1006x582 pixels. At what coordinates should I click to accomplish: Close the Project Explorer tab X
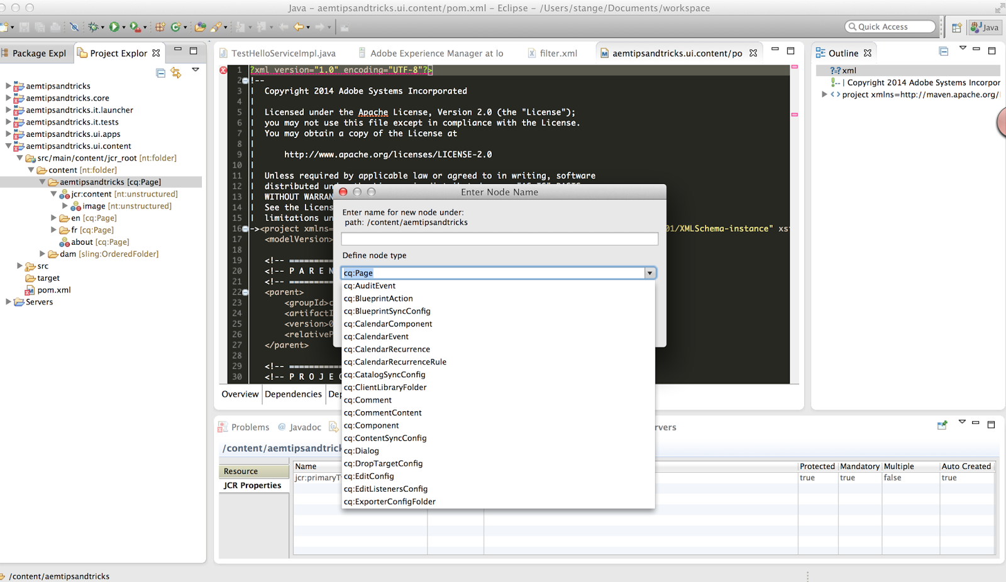[157, 53]
